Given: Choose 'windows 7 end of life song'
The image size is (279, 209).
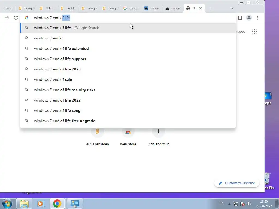Looking at the screenshot, I should [x=128, y=110].
